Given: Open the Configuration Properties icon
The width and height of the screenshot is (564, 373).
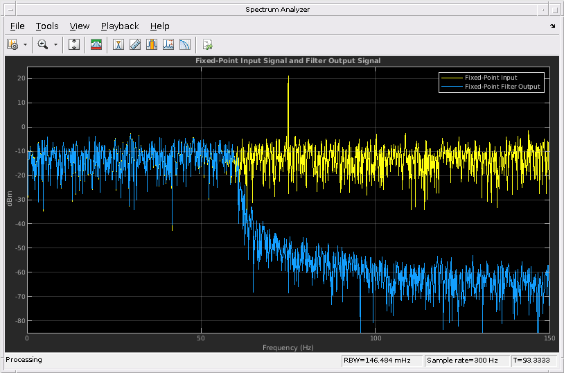Looking at the screenshot, I should click(12, 44).
